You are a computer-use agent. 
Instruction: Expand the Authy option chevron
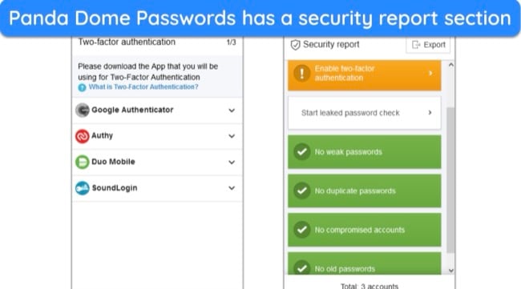point(232,136)
